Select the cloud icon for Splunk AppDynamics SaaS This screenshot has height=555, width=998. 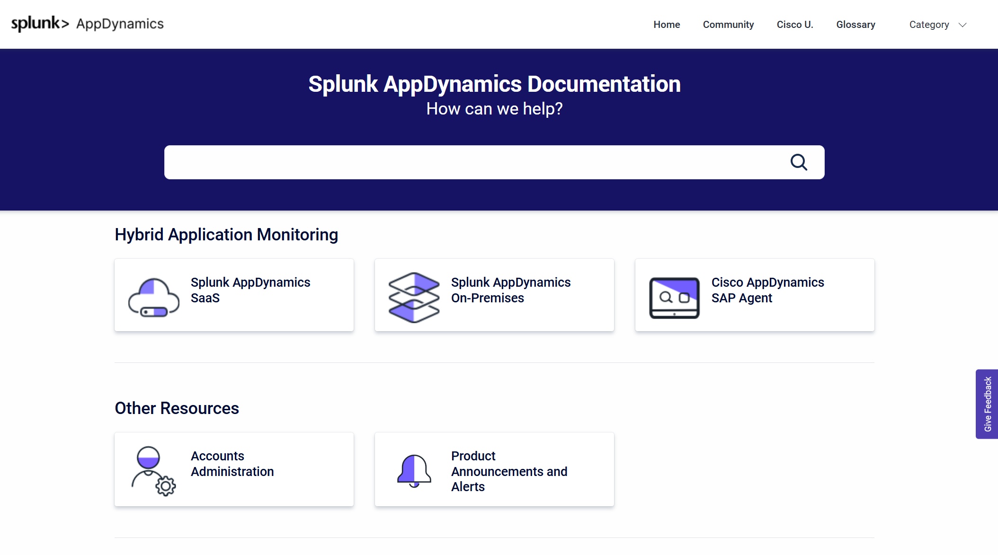(151, 294)
